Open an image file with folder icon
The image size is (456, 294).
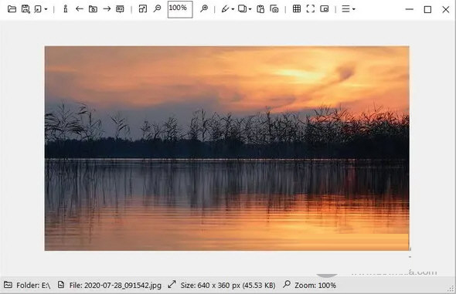tap(12, 9)
